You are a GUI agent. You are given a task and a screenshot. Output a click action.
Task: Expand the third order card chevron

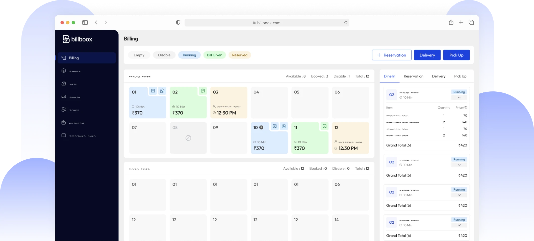click(459, 195)
